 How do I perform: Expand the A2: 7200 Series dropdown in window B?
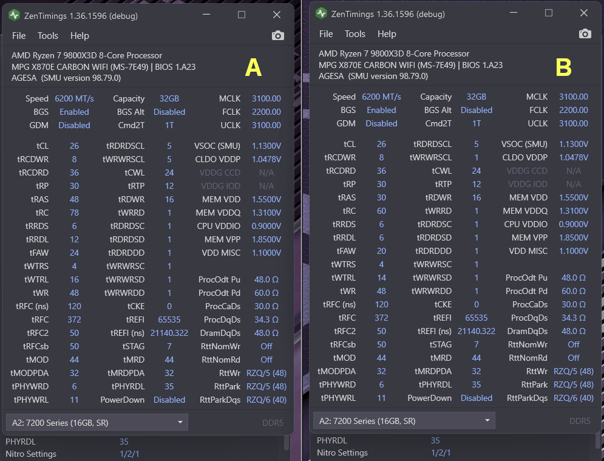pyautogui.click(x=404, y=420)
